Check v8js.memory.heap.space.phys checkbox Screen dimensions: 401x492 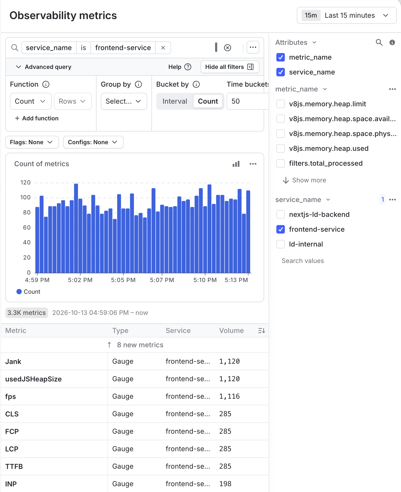click(x=281, y=134)
